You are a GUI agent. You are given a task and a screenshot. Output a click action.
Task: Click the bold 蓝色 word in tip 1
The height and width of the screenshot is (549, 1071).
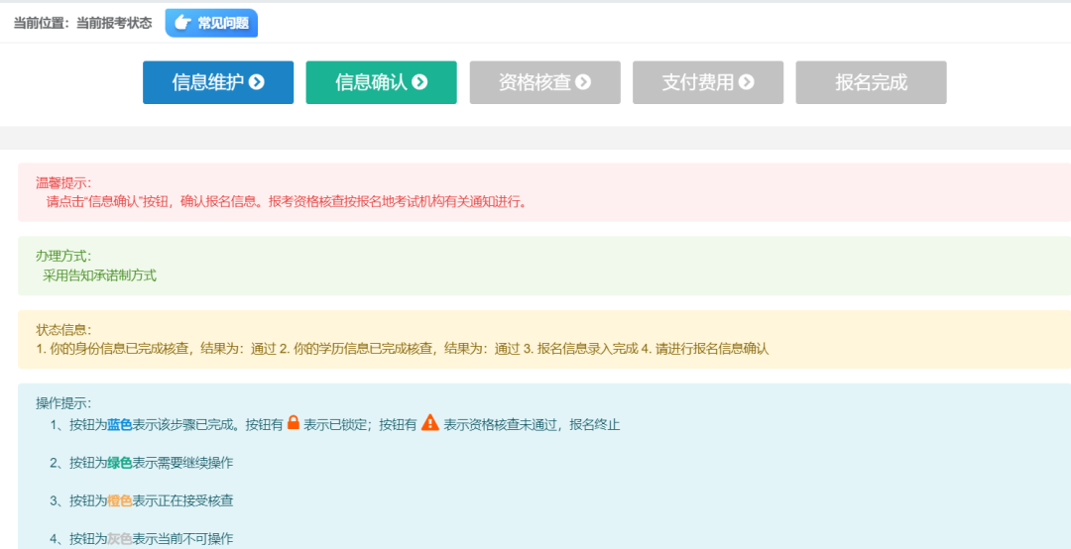click(120, 425)
